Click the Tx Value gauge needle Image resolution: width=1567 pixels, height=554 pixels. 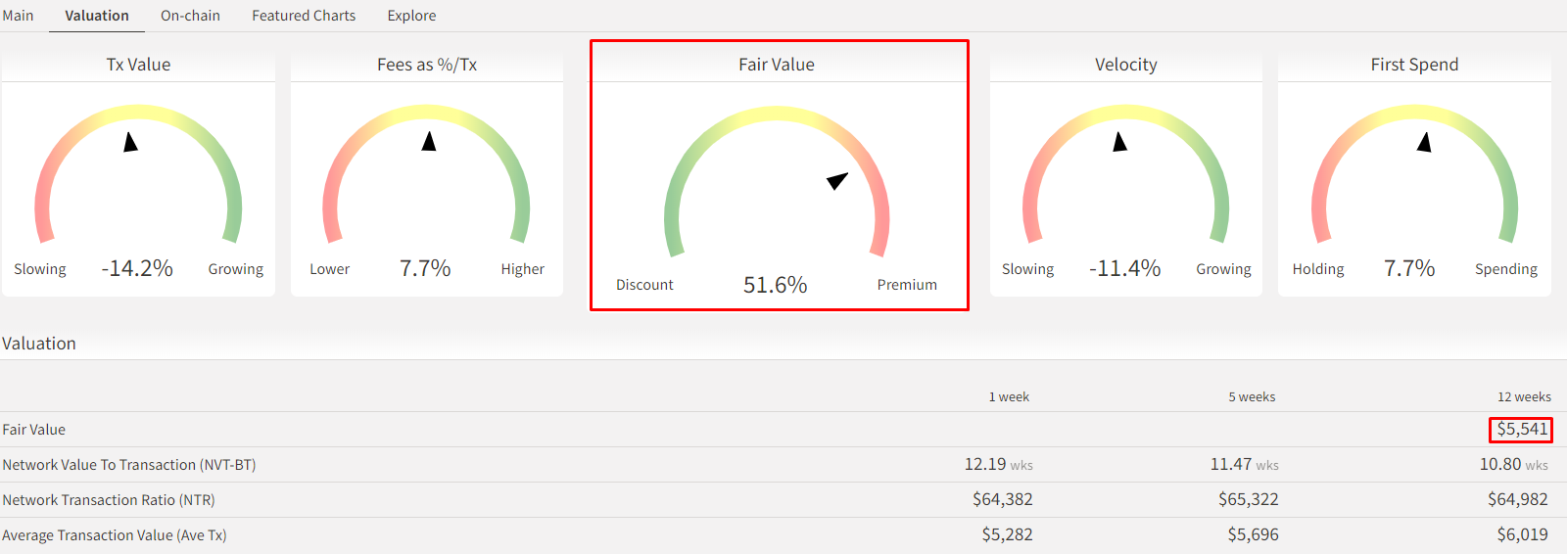(130, 143)
